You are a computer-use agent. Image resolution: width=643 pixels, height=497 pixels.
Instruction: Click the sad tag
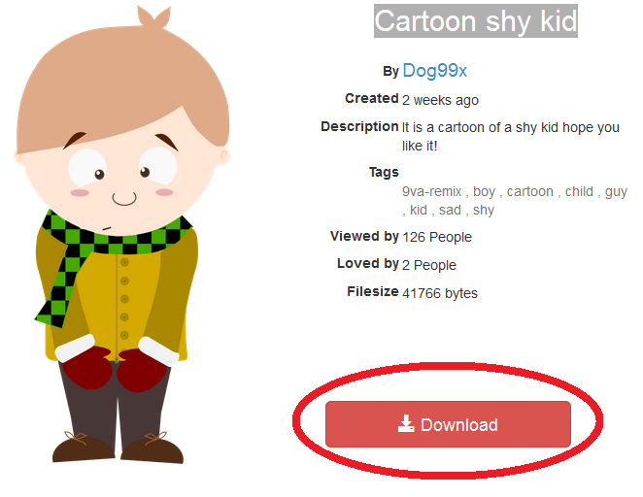pyautogui.click(x=450, y=210)
